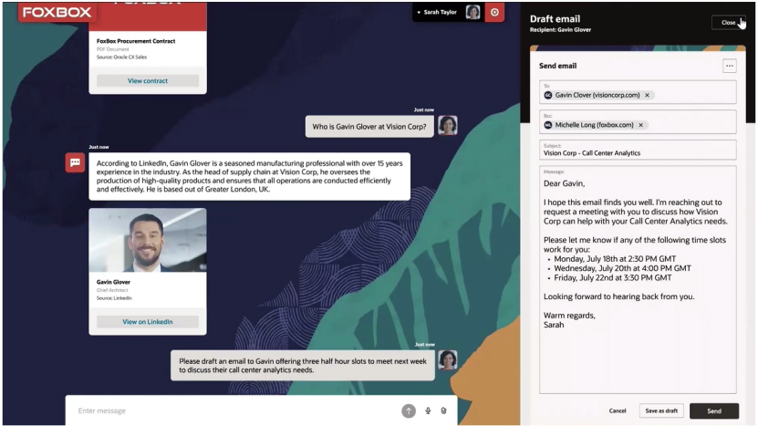Screen dimensions: 758x426
Task: Close the Draft email panel
Action: tap(728, 22)
